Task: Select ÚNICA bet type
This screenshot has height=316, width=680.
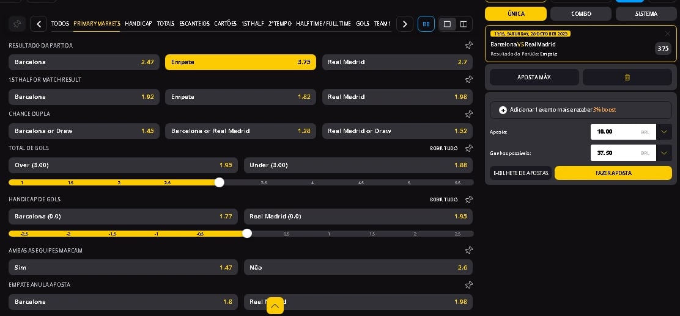Action: pos(516,14)
